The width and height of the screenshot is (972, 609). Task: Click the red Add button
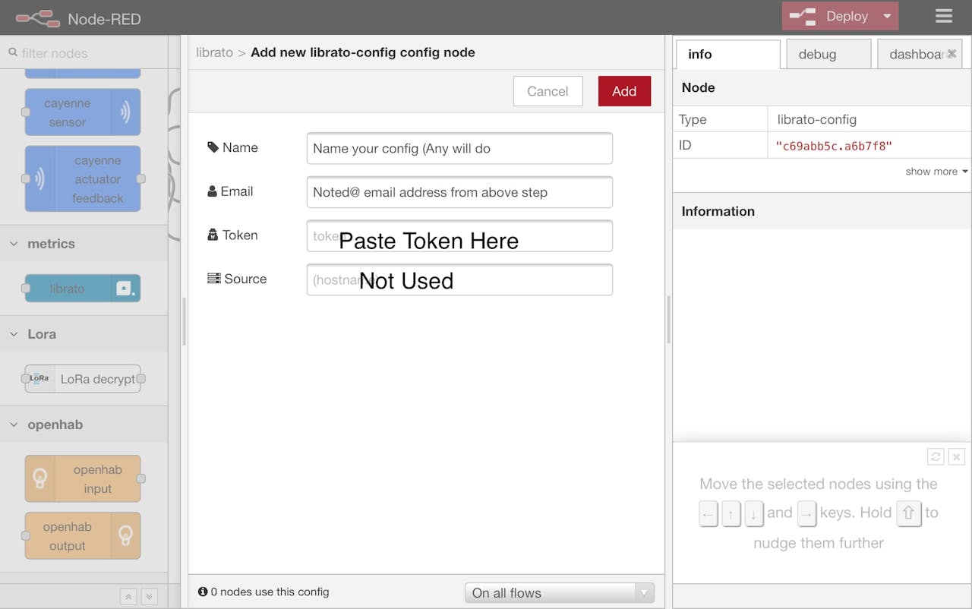624,91
